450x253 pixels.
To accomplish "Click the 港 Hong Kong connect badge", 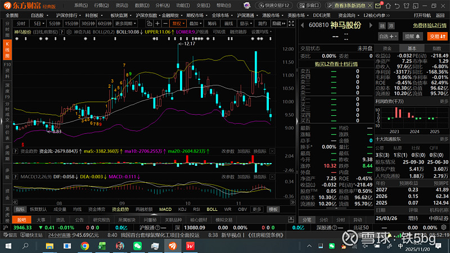I will [x=391, y=26].
